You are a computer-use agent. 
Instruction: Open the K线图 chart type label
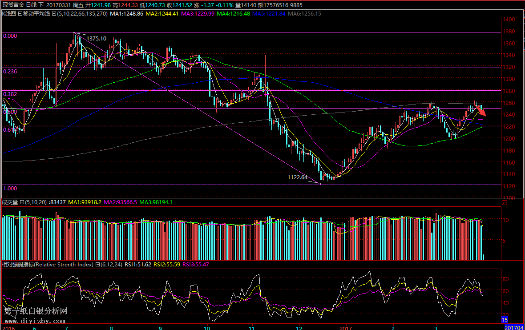click(x=8, y=14)
